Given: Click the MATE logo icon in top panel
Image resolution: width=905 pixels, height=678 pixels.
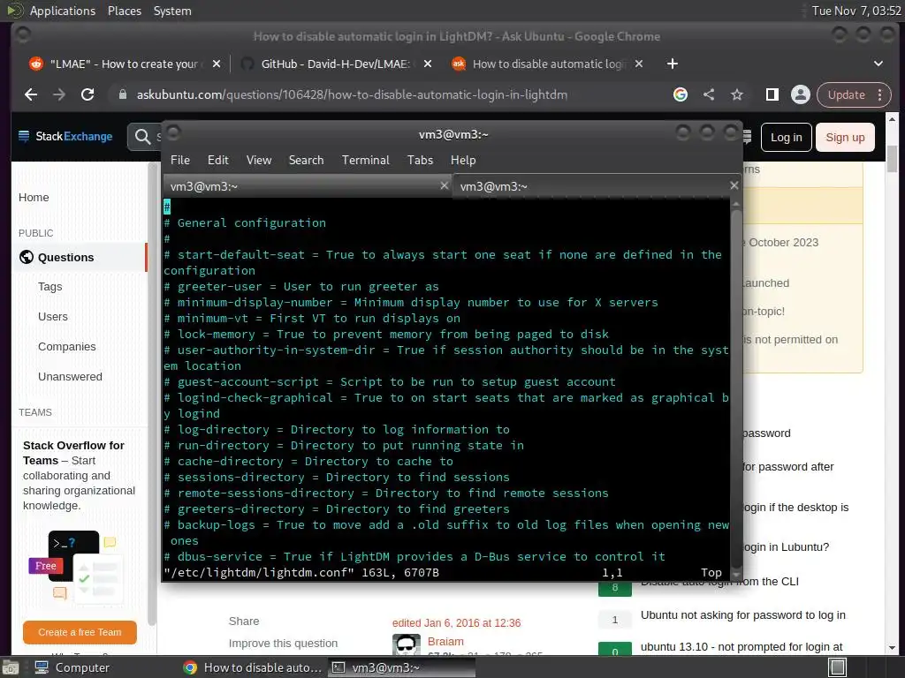Looking at the screenshot, I should [15, 11].
